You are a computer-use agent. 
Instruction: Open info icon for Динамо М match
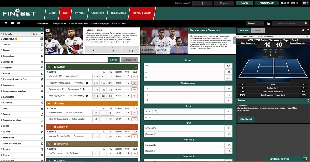pyautogui.click(x=84, y=89)
